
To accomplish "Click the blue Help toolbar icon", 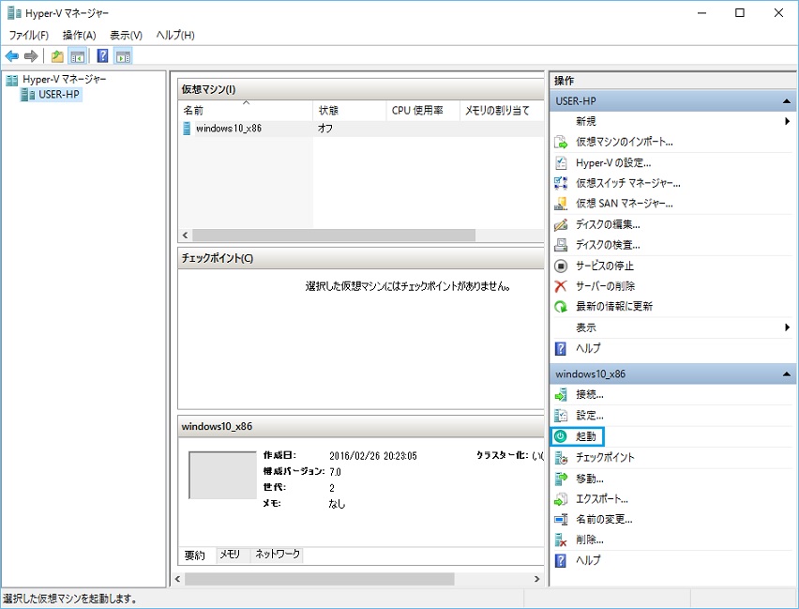I will click(x=102, y=56).
